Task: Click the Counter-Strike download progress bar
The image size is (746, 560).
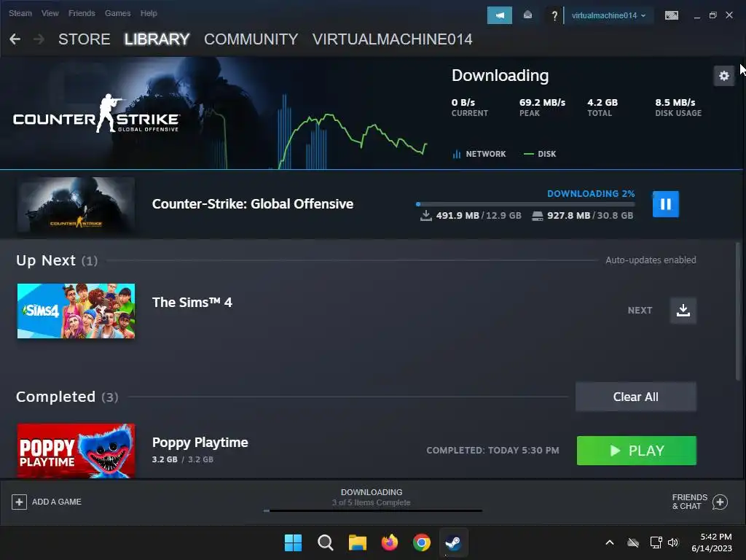Action: point(525,204)
